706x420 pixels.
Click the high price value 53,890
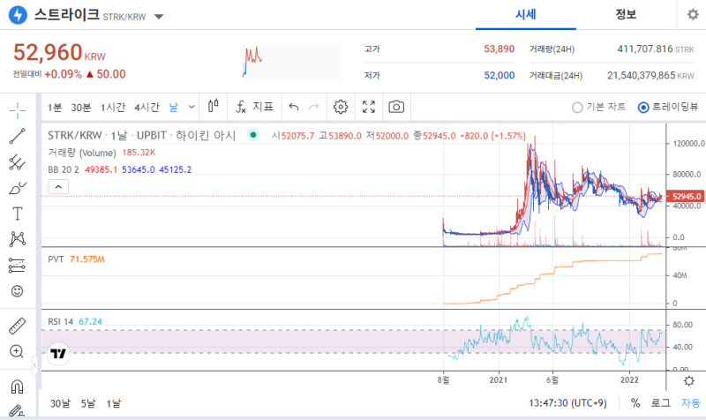499,49
